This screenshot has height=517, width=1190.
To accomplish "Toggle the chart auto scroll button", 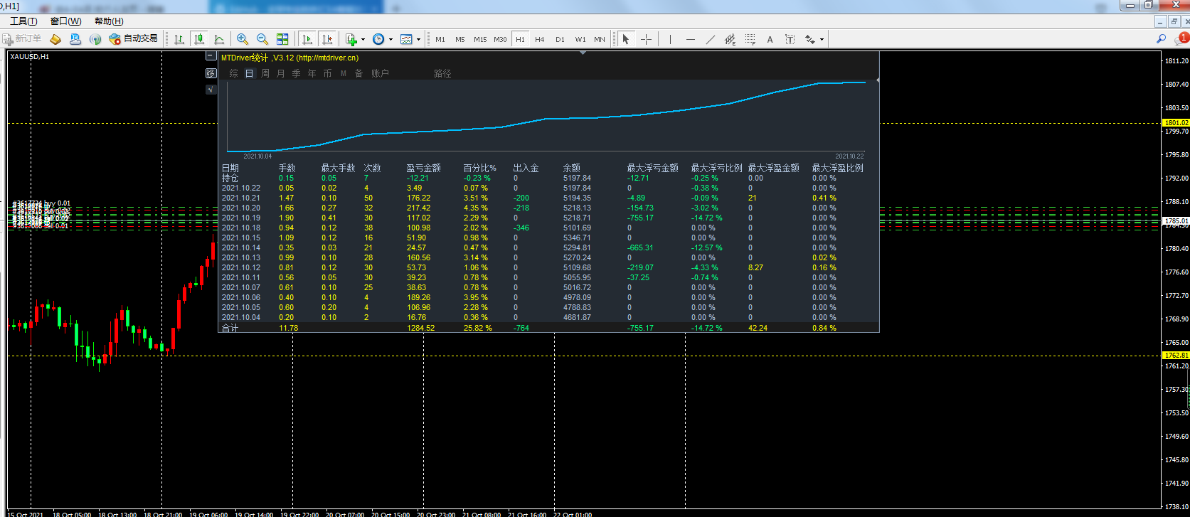I will (x=308, y=39).
